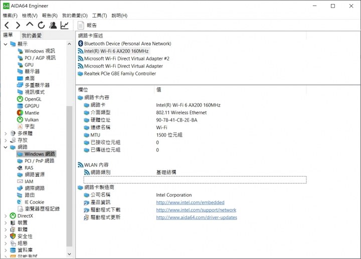Select RAS in the network tree
The height and width of the screenshot is (259, 361).
(29, 168)
